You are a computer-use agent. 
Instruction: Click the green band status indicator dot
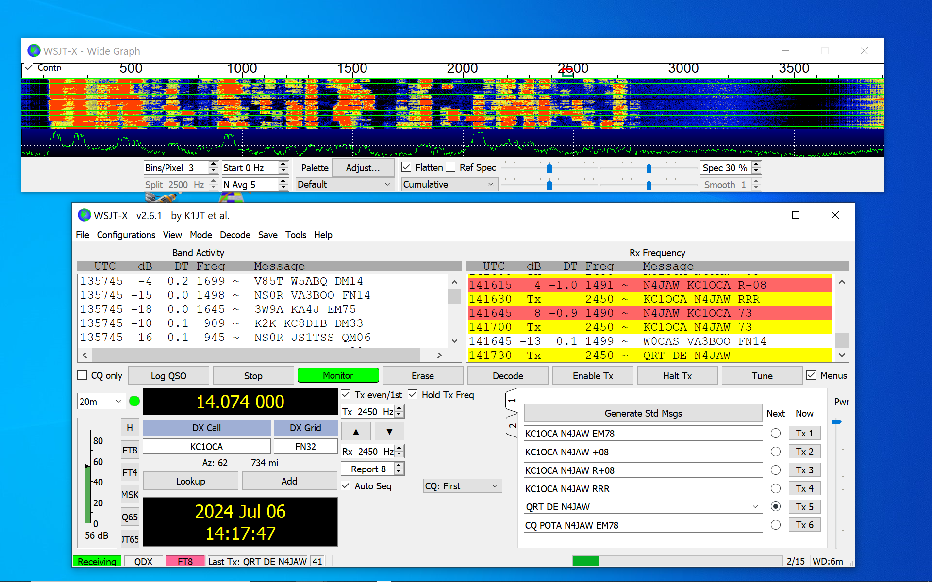coord(134,401)
